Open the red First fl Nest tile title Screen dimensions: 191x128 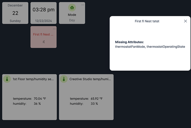43,34
